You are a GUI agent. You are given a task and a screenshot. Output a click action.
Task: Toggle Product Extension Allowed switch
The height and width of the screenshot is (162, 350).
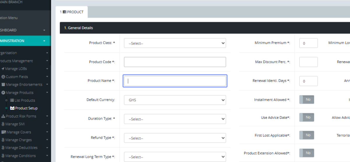click(307, 153)
